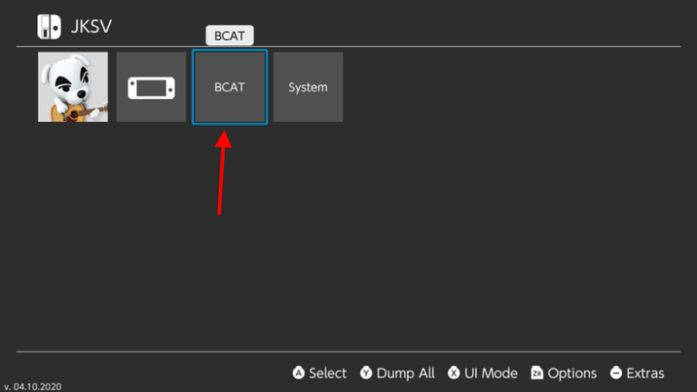Open the K.K. Slider user profile tile
This screenshot has width=697, height=392.
[73, 87]
